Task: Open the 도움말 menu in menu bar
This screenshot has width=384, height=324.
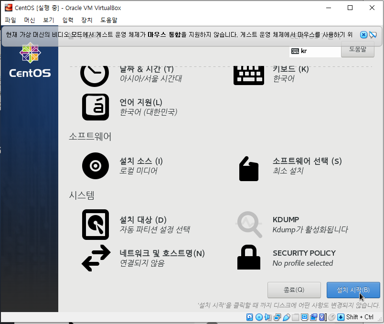Action: click(x=109, y=20)
